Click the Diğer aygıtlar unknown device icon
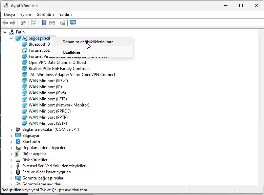The height and width of the screenshot is (195, 264). click(x=18, y=154)
